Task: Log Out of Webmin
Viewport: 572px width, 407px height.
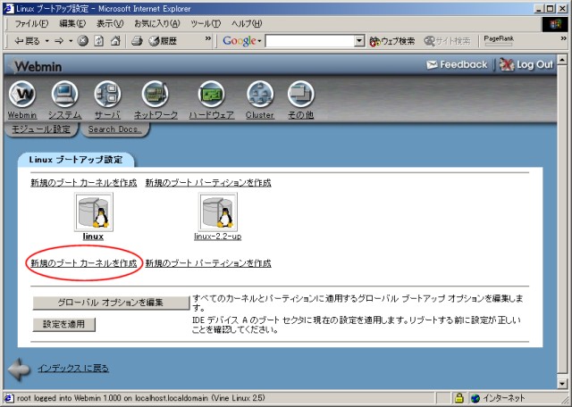Action: (526, 65)
